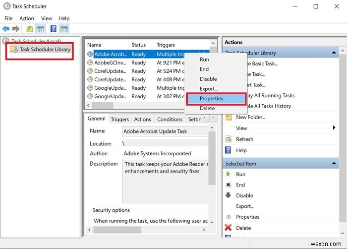The image size is (347, 249).
Task: Click the Back arrow toolbar icon
Action: tap(6, 29)
